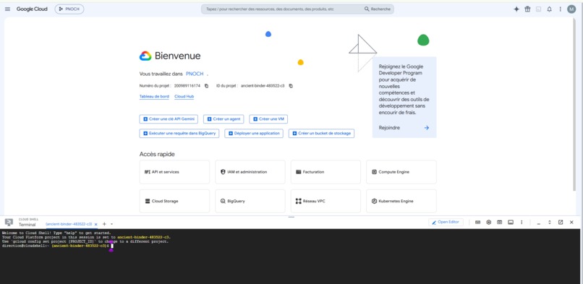Open the header three-dot settings menu
Viewport: 583px width, 284px height.
[x=561, y=9]
